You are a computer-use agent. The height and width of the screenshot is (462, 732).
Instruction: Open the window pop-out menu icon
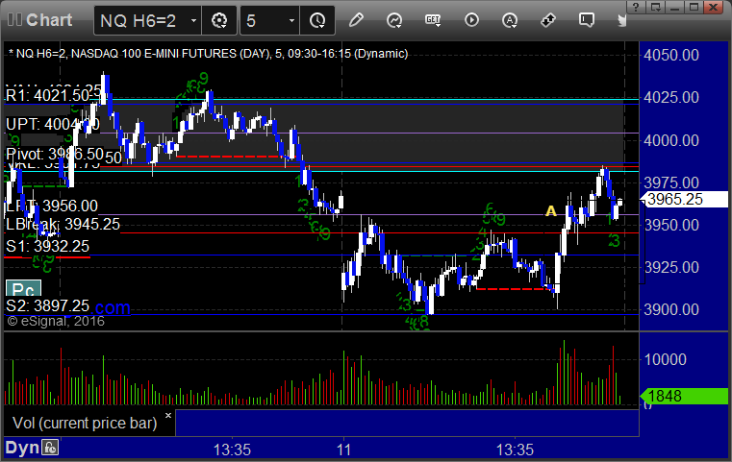pyautogui.click(x=655, y=7)
